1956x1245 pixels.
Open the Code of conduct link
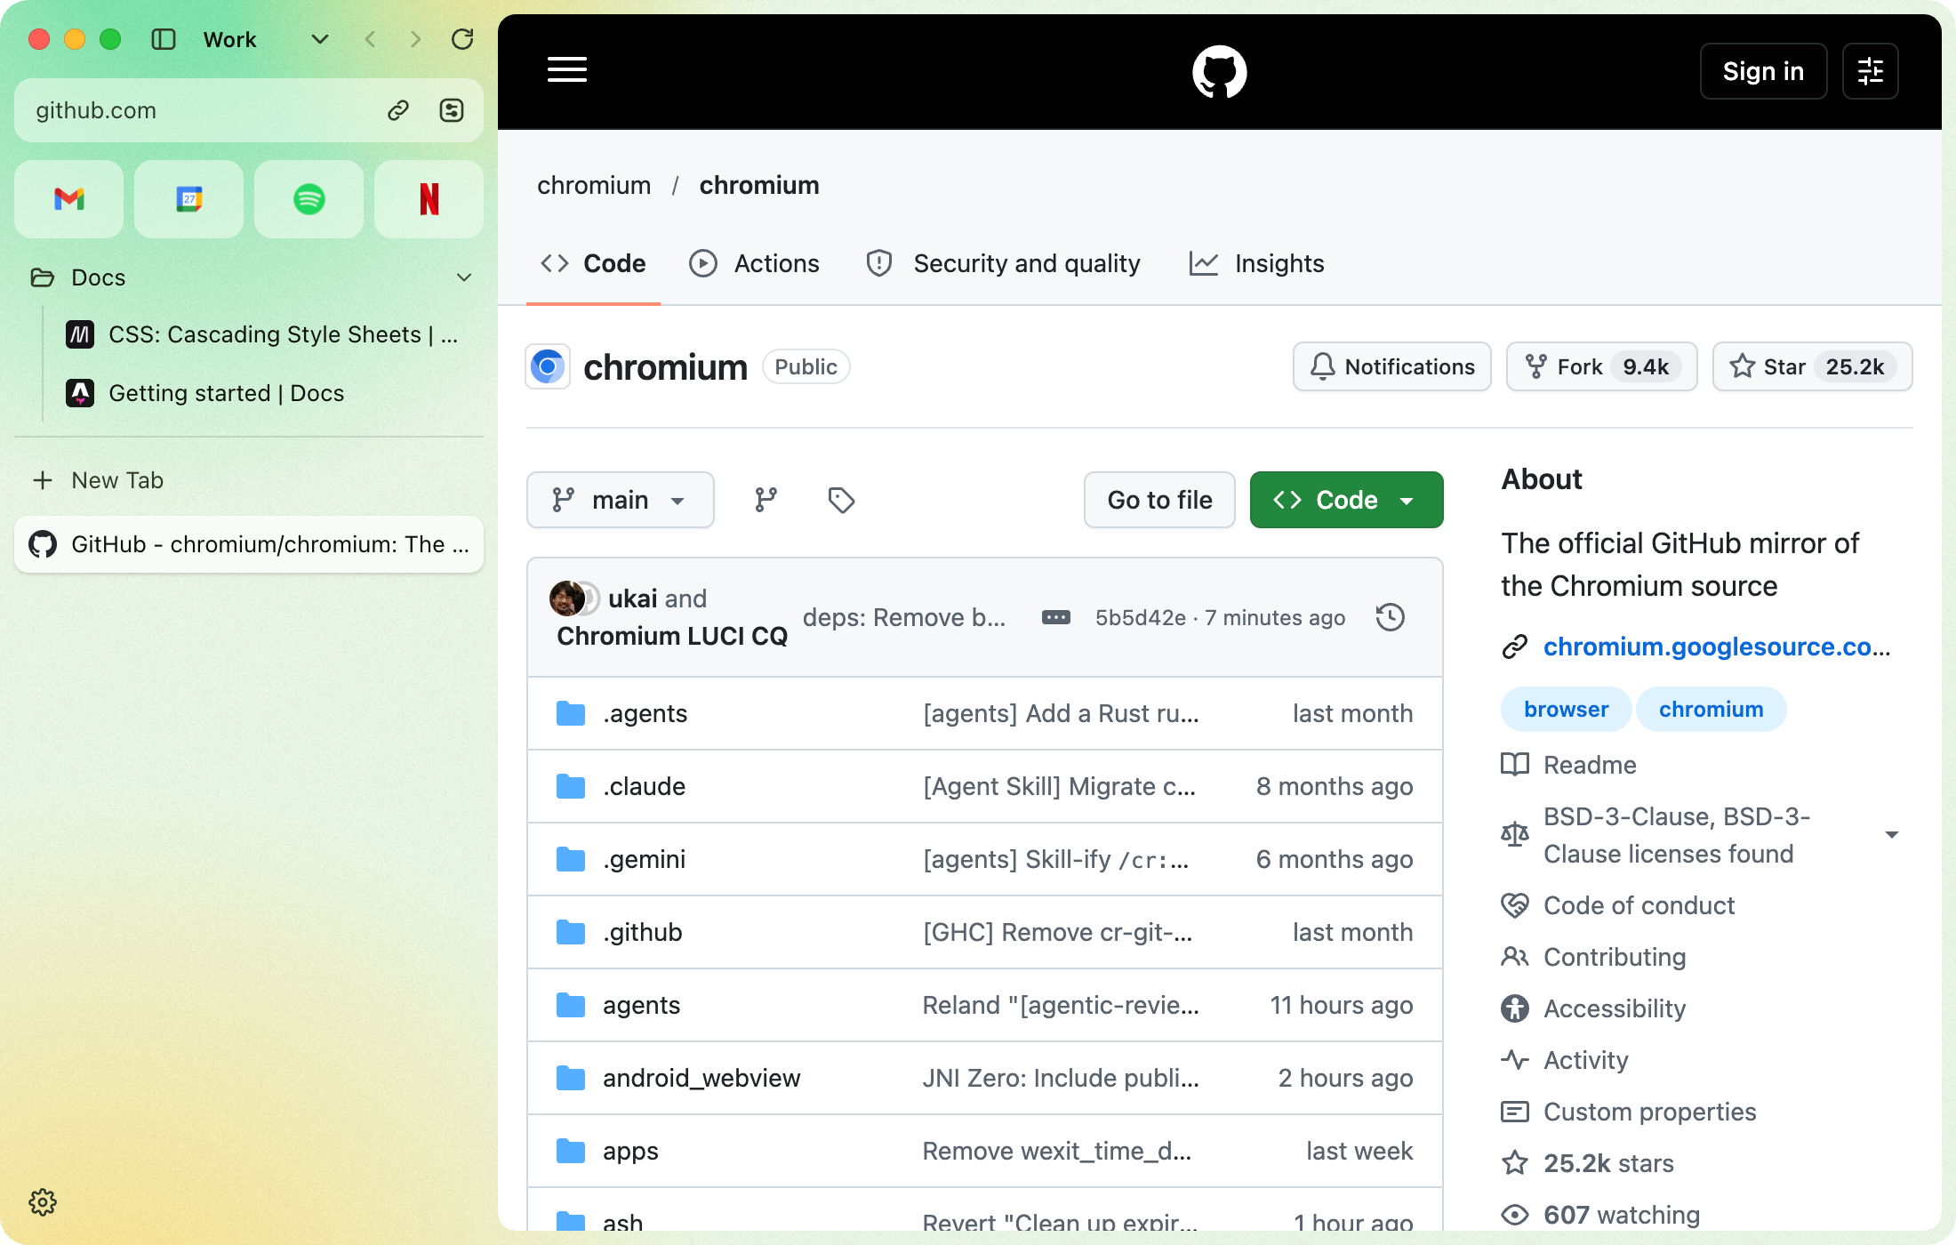1639,905
